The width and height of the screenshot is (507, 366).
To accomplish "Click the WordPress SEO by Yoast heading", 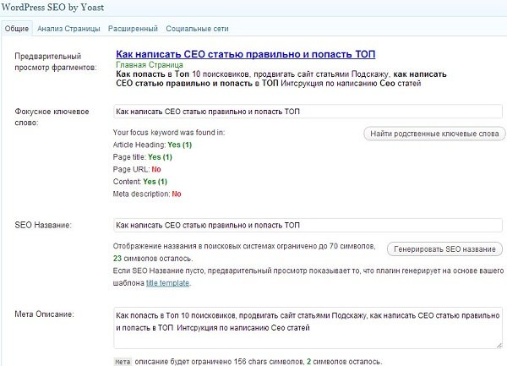I will coord(52,7).
